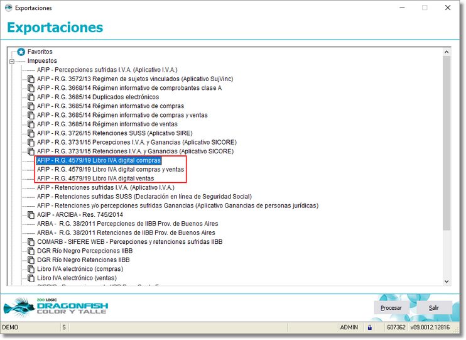Click document icon beside R.G. 3668/14 comprobantes clase A
Viewport: 466px width, 340px height.
click(31, 88)
